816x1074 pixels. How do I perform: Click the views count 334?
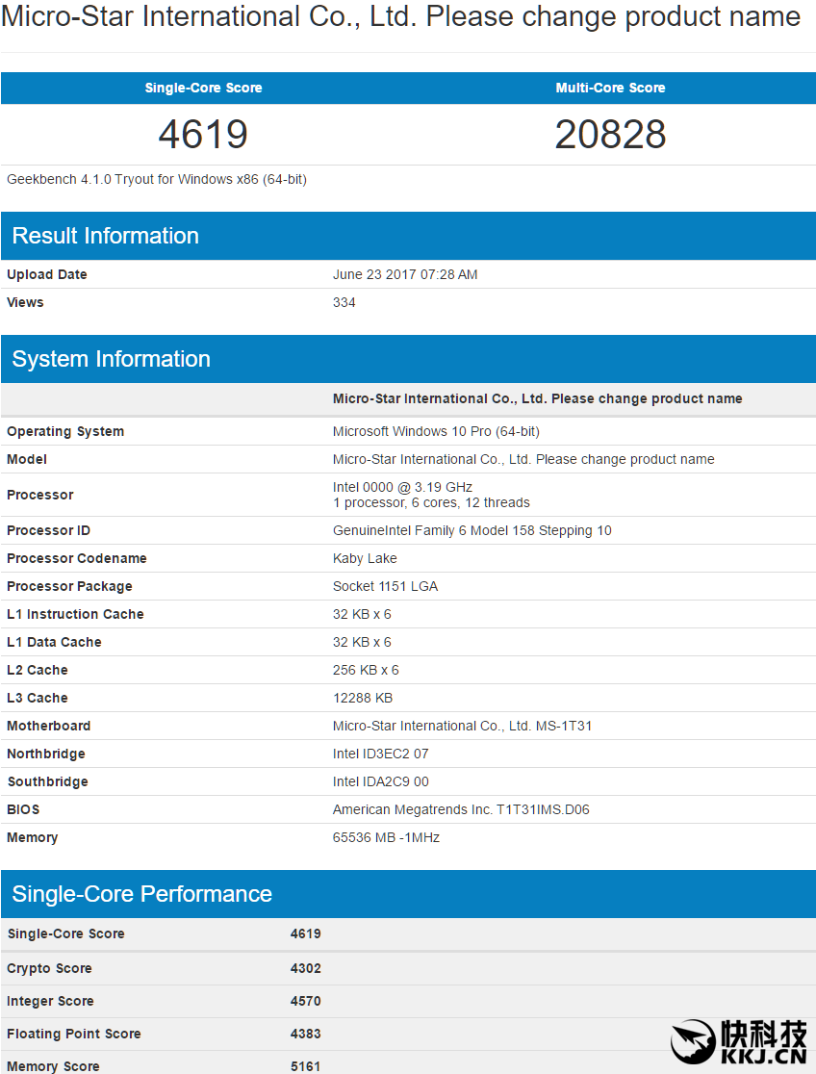click(344, 302)
